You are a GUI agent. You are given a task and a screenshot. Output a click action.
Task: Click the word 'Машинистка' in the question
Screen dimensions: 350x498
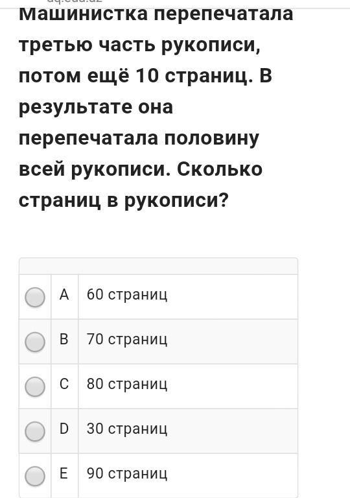click(83, 15)
